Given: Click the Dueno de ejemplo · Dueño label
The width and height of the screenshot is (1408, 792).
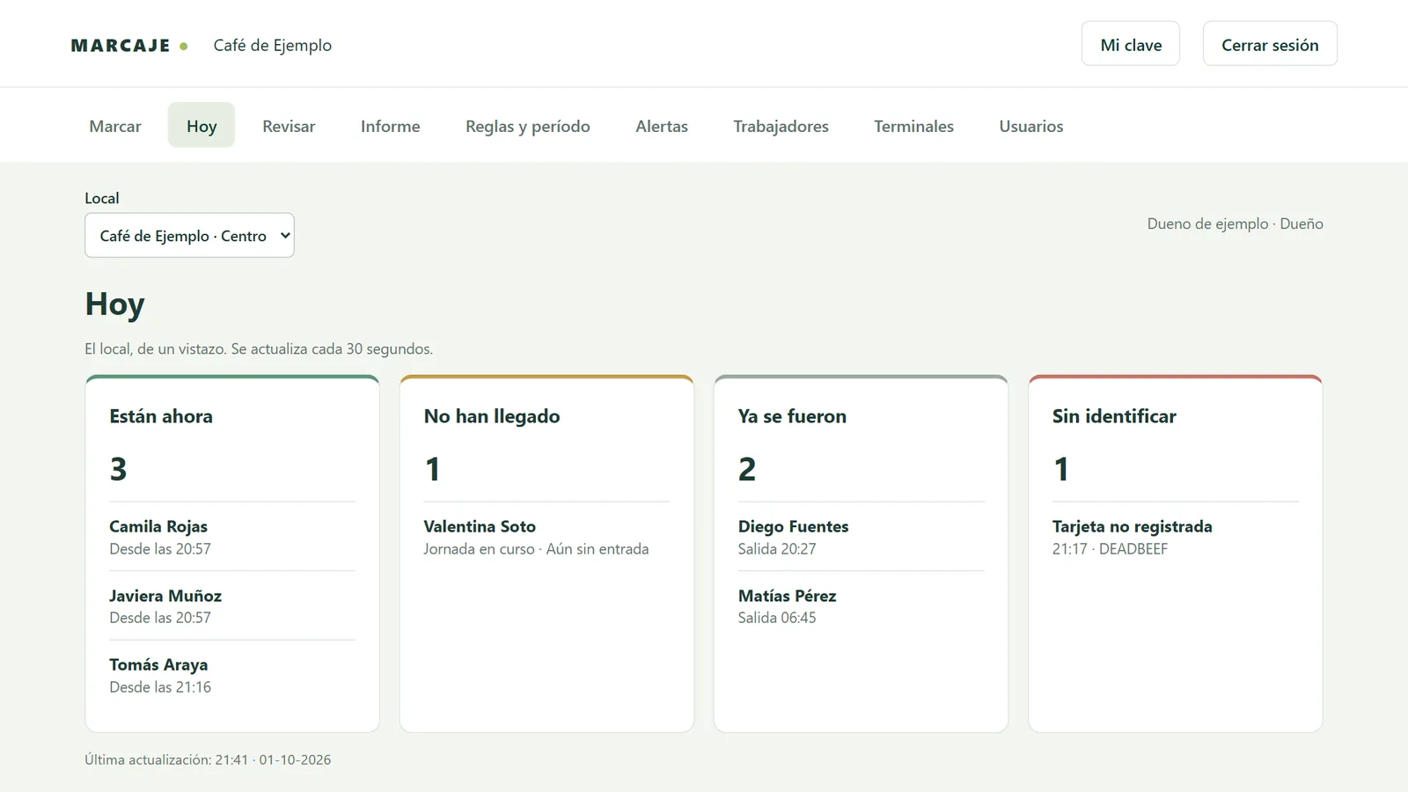Looking at the screenshot, I should [x=1235, y=224].
